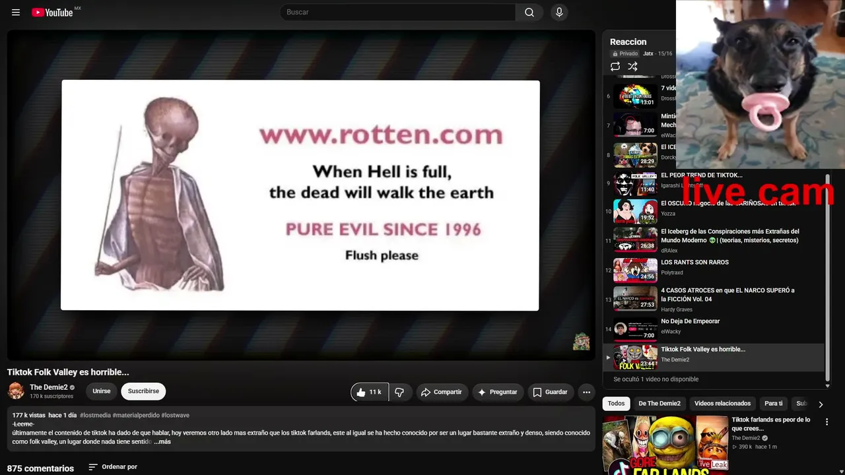The width and height of the screenshot is (845, 475).
Task: Play playlist video 4 CASOS ATROCES
Action: [x=727, y=295]
